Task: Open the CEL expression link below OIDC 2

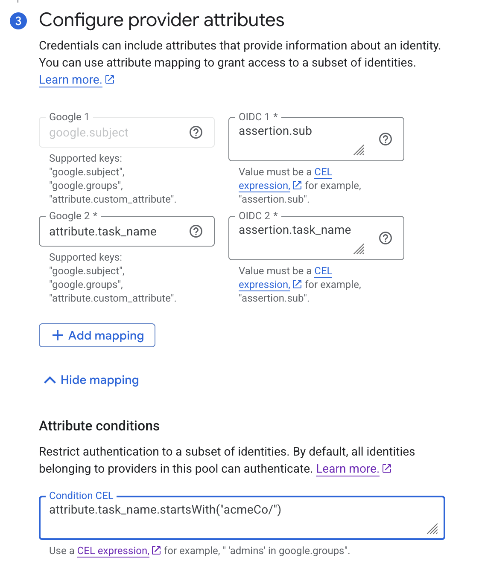Action: (x=263, y=284)
